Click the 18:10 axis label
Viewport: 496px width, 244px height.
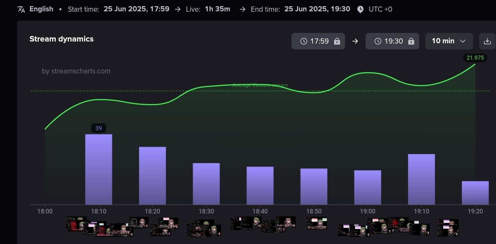pos(99,211)
